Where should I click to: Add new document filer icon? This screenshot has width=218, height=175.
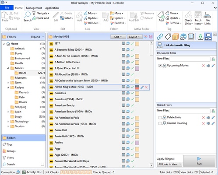point(213,59)
